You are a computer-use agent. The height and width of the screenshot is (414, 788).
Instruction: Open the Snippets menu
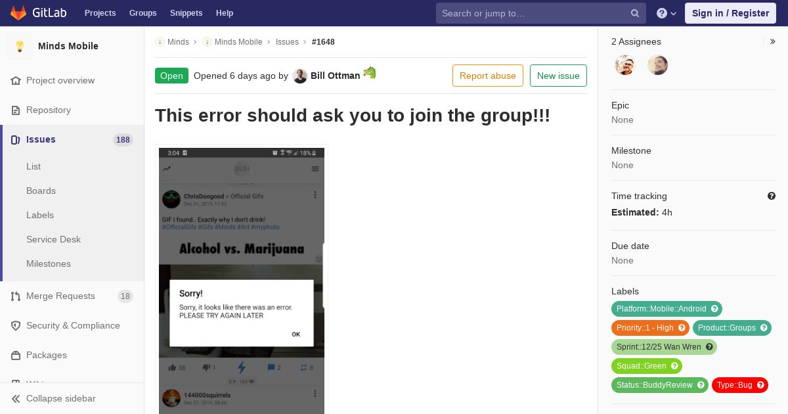[186, 13]
